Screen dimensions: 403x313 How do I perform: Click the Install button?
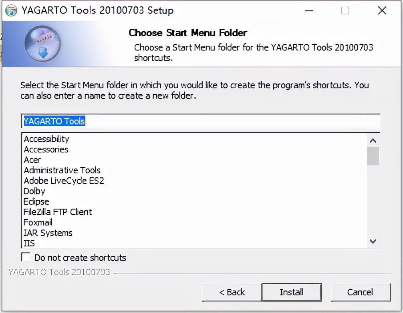tap(291, 292)
